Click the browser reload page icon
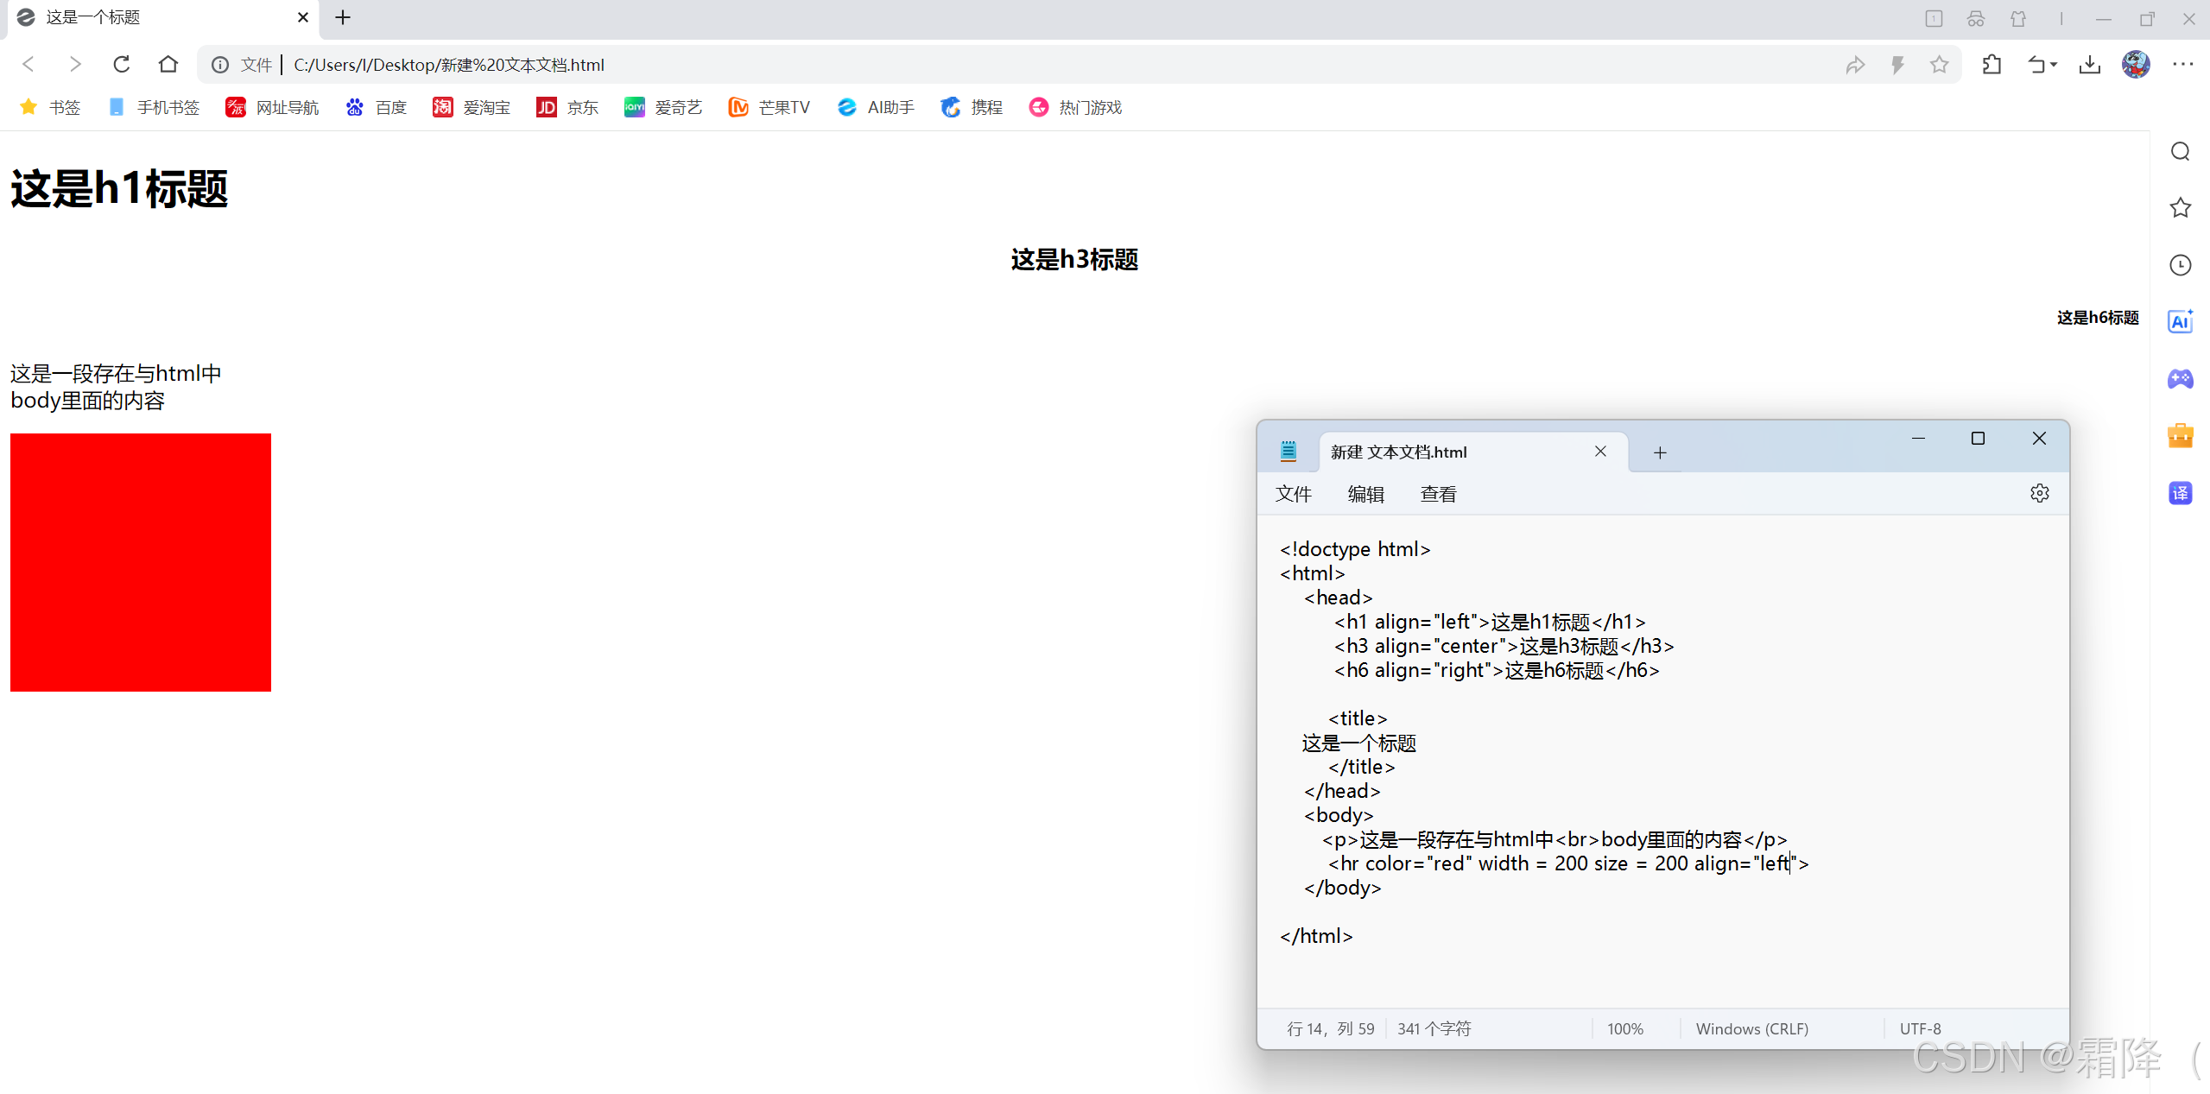The image size is (2210, 1094). pyautogui.click(x=122, y=65)
